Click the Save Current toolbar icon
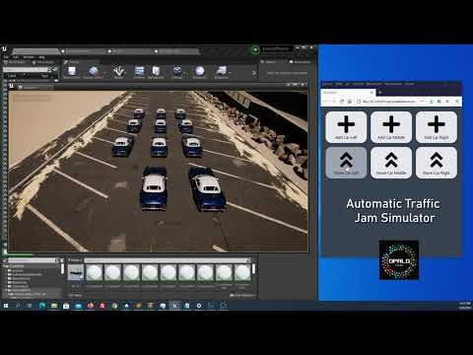Image resolution: width=473 pixels, height=355 pixels. click(71, 72)
